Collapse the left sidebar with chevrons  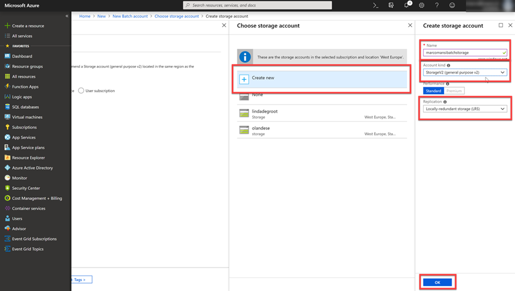(67, 16)
